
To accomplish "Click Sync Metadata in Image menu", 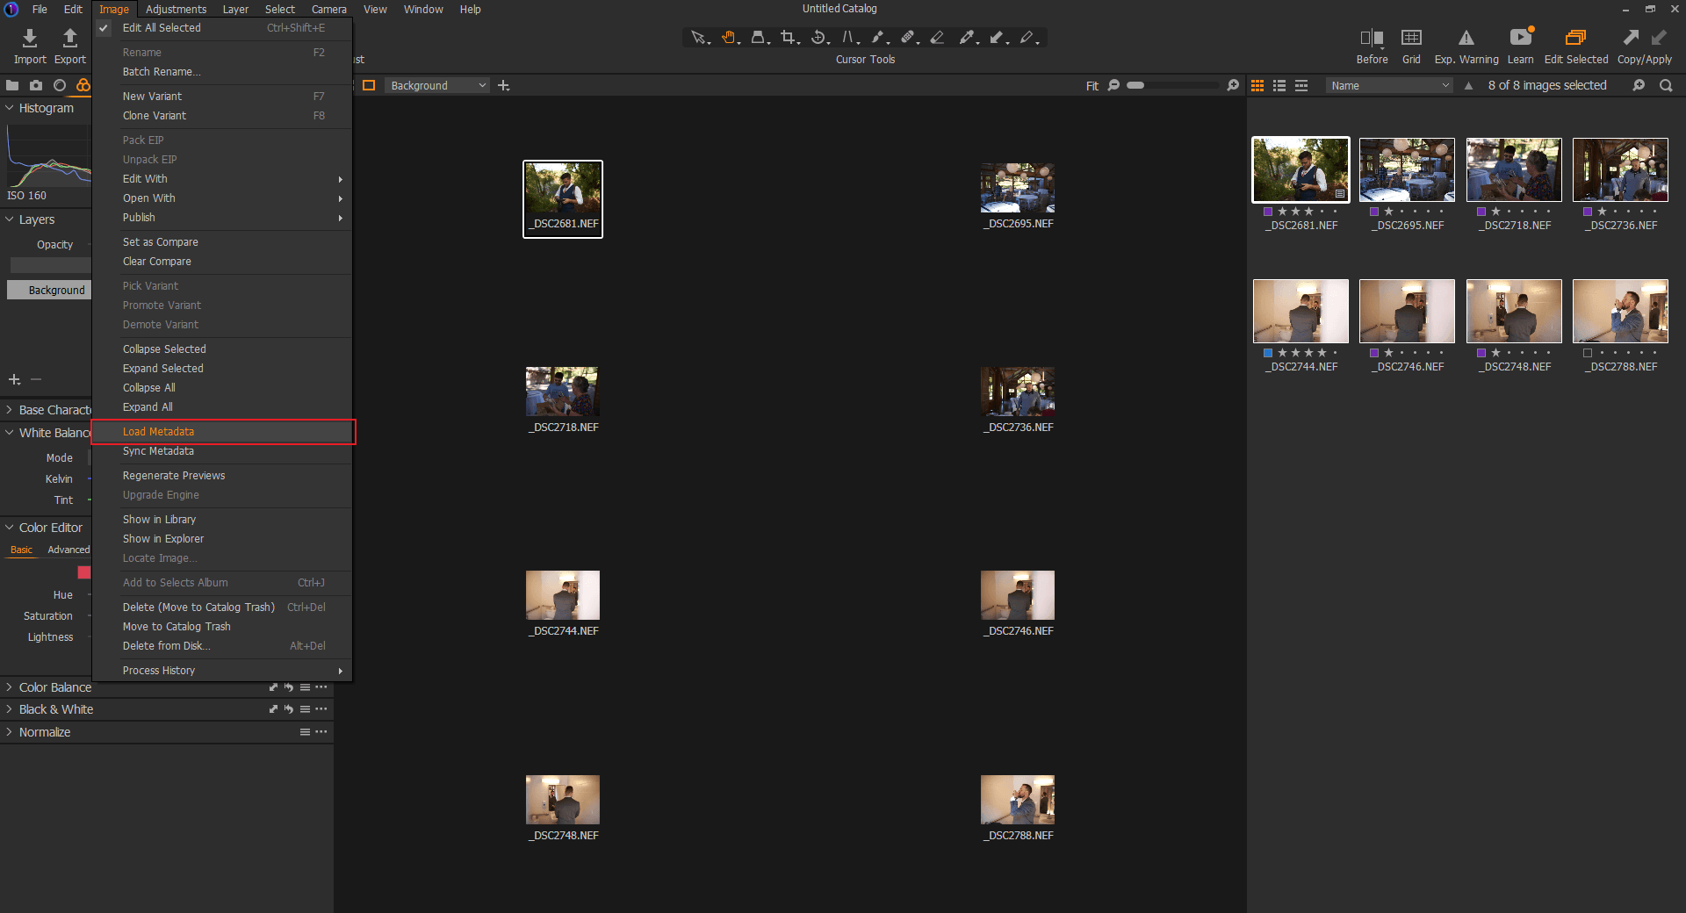I will (x=158, y=451).
